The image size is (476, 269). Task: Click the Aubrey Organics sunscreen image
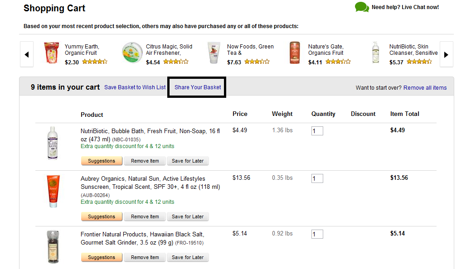click(x=53, y=191)
